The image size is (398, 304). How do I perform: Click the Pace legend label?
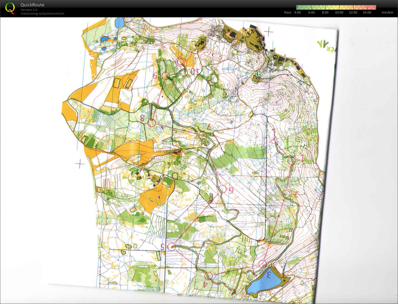(288, 12)
